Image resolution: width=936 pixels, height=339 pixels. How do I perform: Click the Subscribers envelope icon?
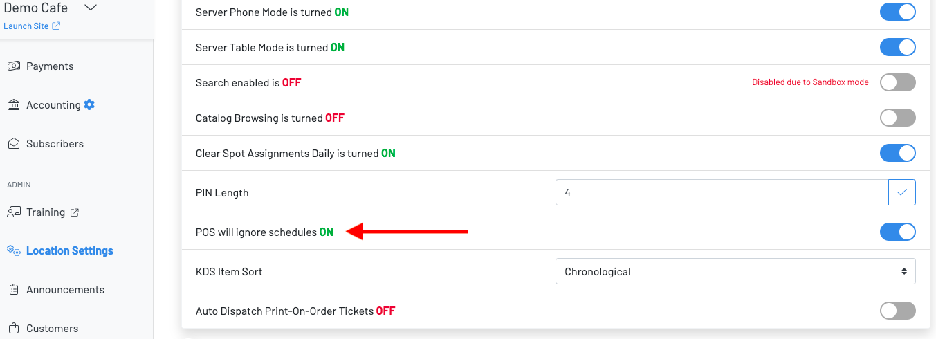pos(14,144)
